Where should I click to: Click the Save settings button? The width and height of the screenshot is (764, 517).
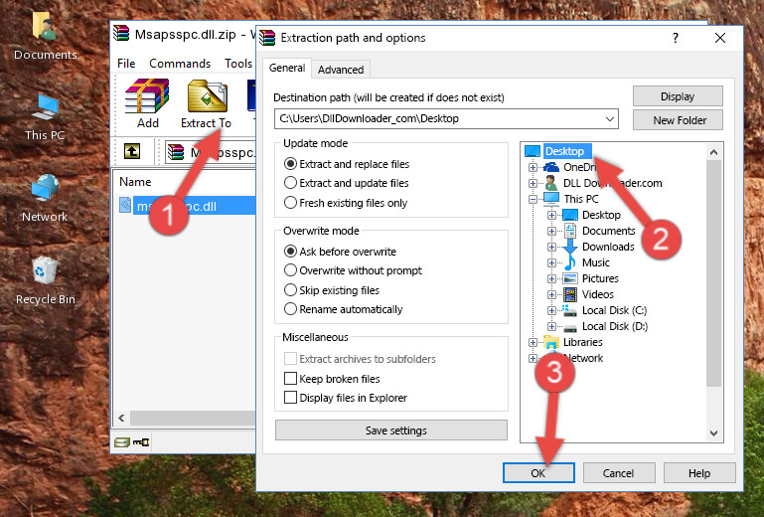[391, 431]
